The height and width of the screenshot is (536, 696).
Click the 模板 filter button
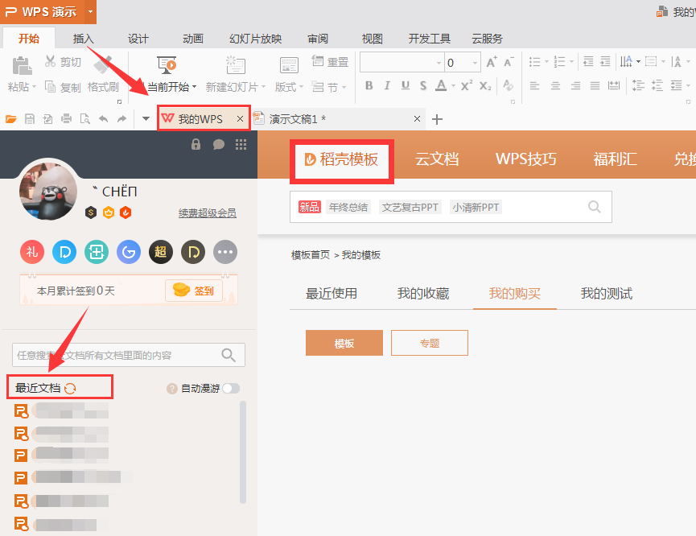pos(344,343)
